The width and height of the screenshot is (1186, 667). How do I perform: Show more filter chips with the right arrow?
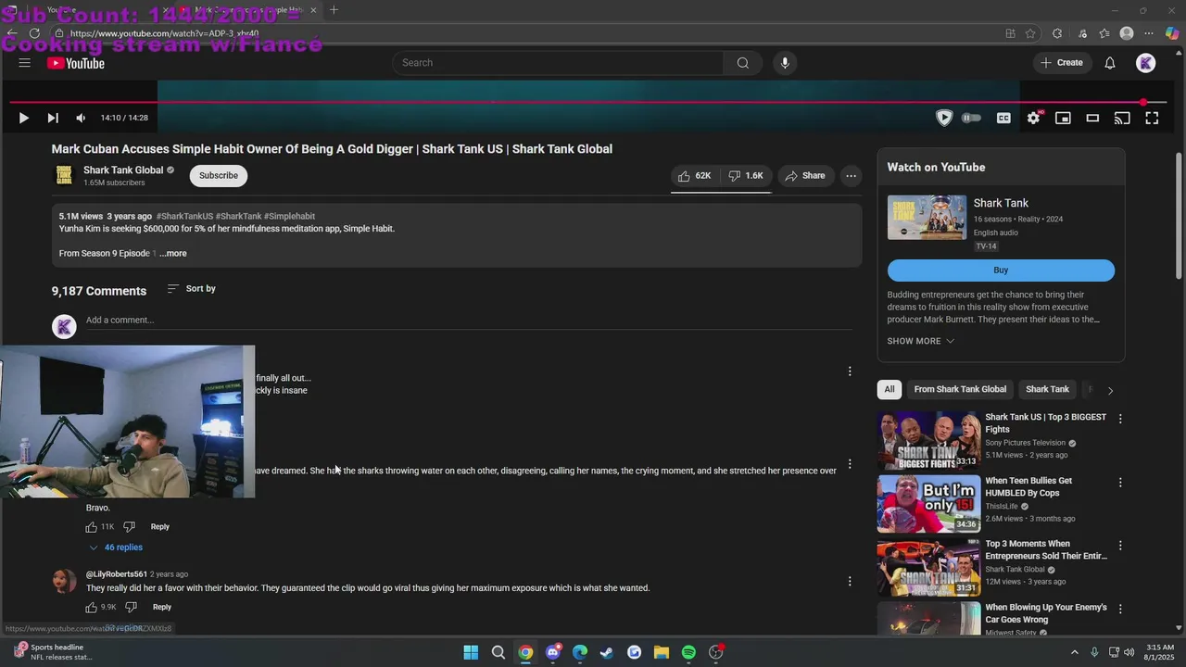click(1110, 390)
